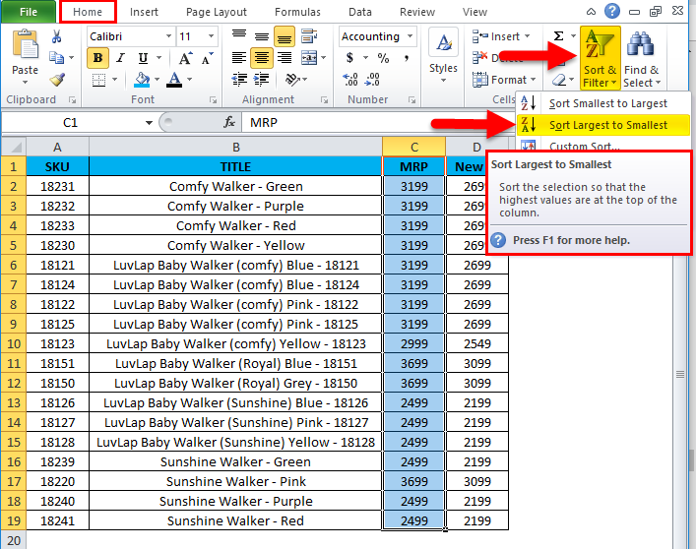Viewport: 696px width, 549px height.
Task: Choose Sort Largest to Smallest
Action: point(603,125)
